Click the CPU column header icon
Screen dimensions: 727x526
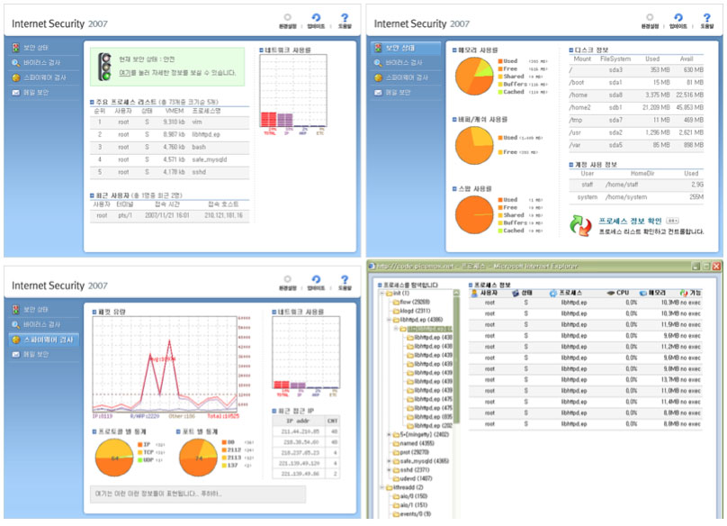[x=611, y=293]
